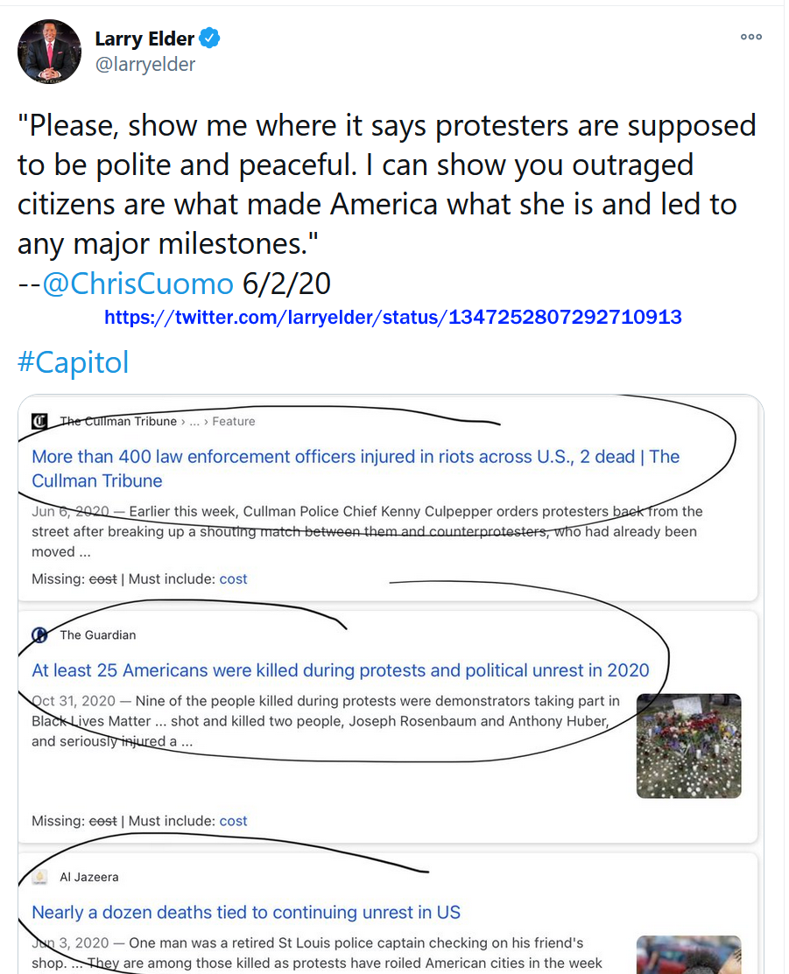Click The Guardian favicon icon

pyautogui.click(x=39, y=634)
